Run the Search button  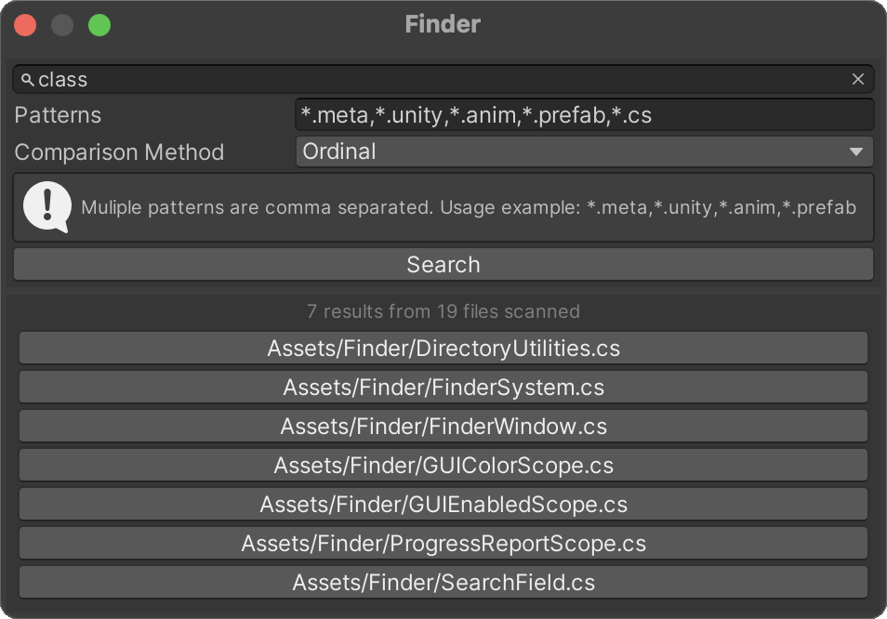point(443,264)
